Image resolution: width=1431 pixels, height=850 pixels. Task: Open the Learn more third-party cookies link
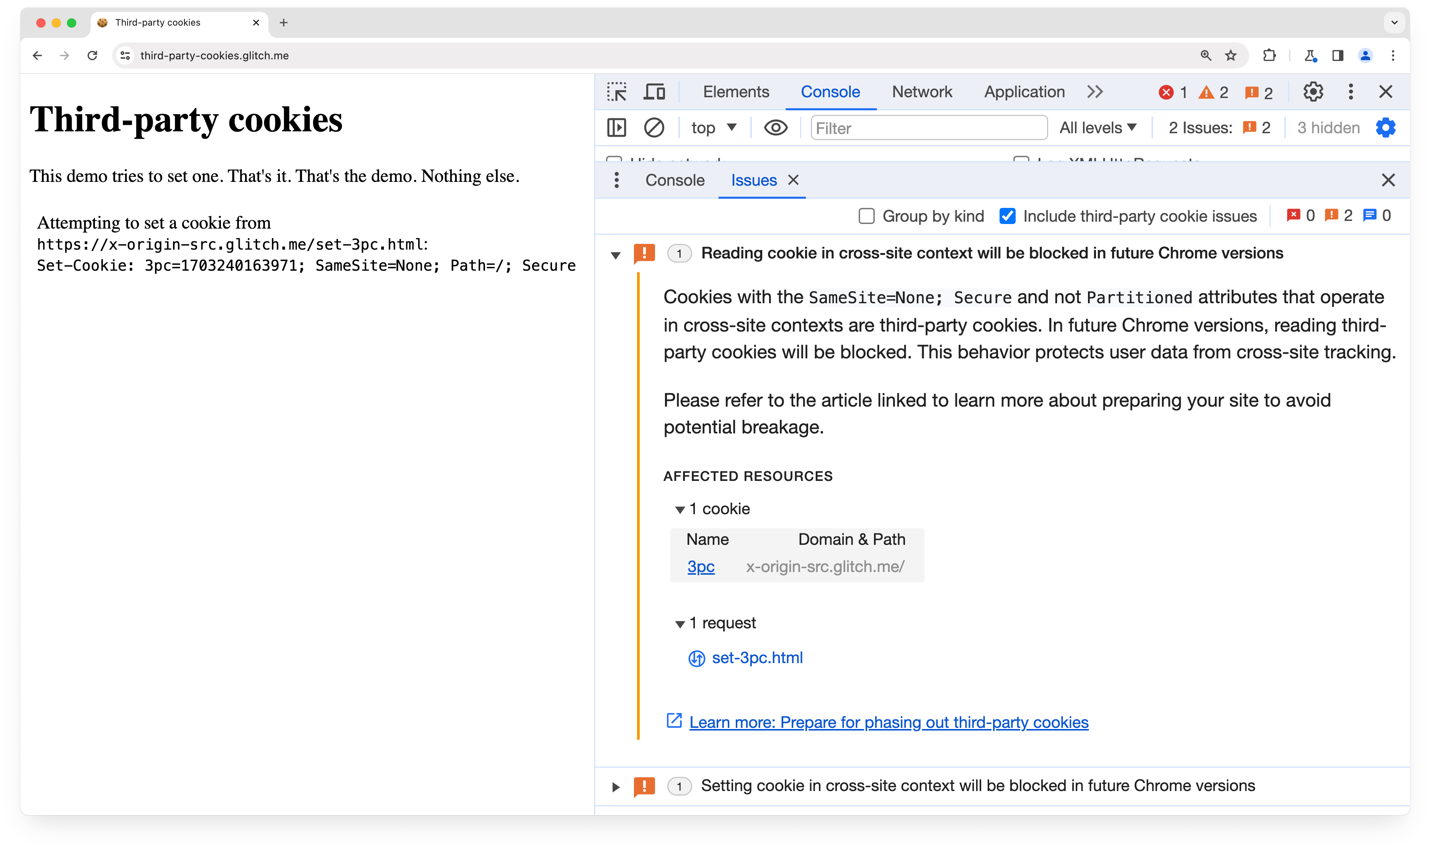point(889,722)
